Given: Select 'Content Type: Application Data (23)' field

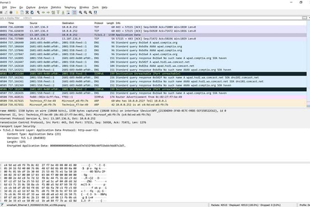Looking at the screenshot, I should (34, 134).
